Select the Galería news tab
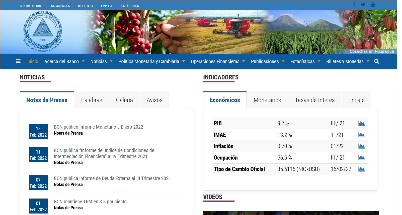Image resolution: width=402 pixels, height=215 pixels. [x=124, y=100]
